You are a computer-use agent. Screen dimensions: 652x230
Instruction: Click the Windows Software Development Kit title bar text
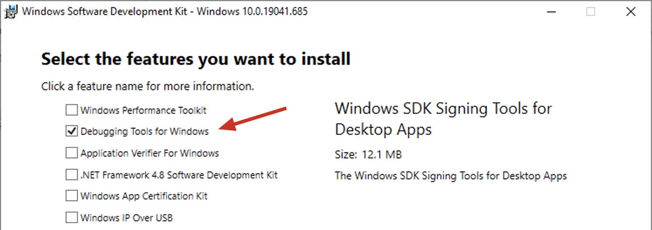pyautogui.click(x=165, y=11)
